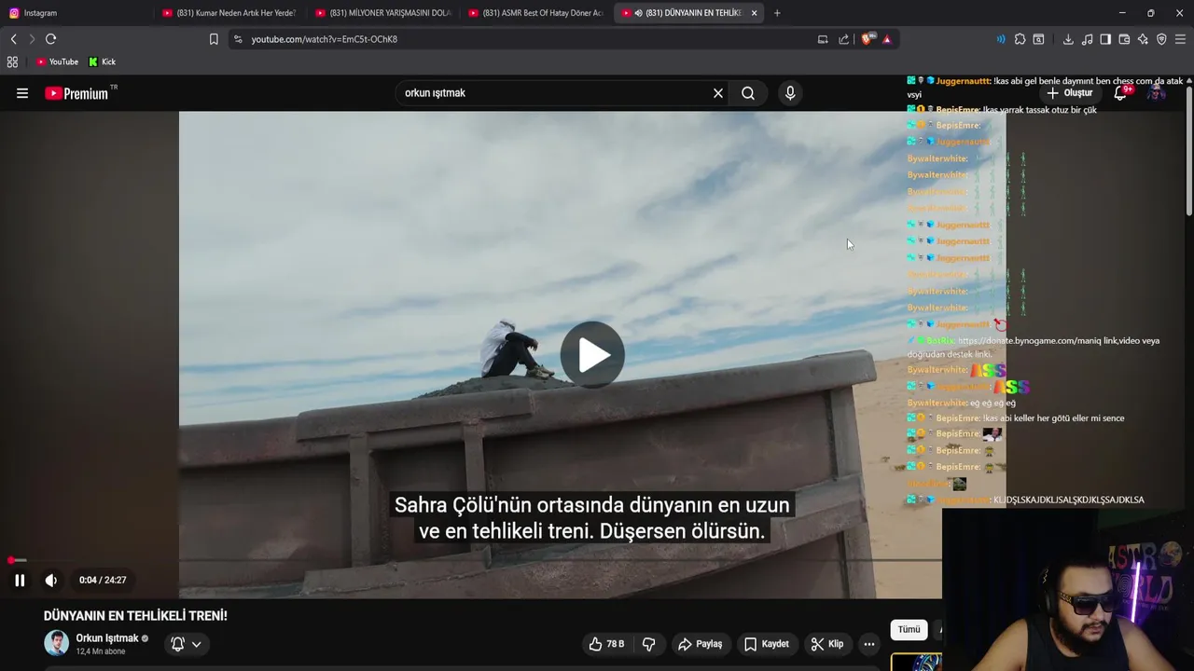1194x671 pixels.
Task: Select the Tümü filter chip
Action: click(x=909, y=630)
